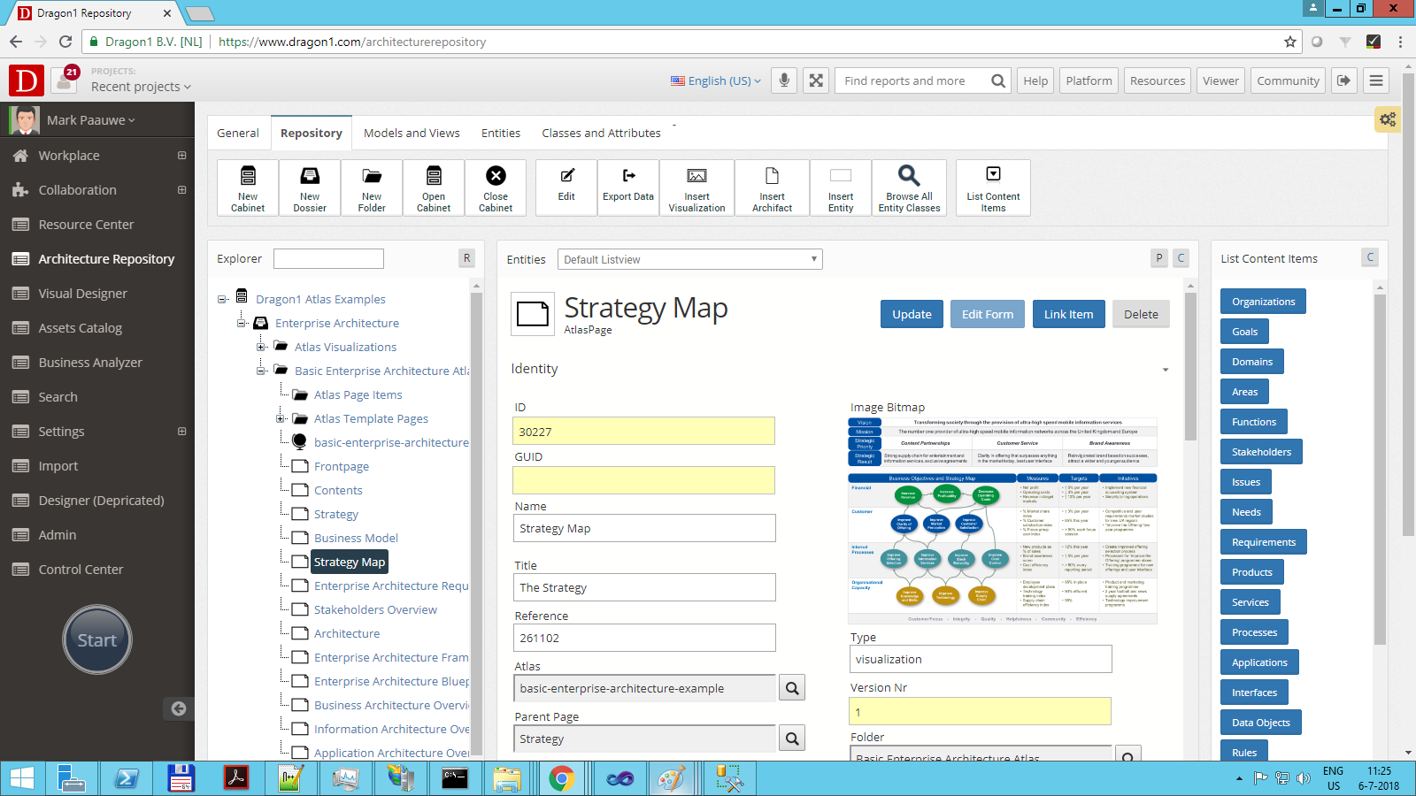Select Stakeholders Overview tree page
Image resolution: width=1416 pixels, height=796 pixels.
point(375,609)
